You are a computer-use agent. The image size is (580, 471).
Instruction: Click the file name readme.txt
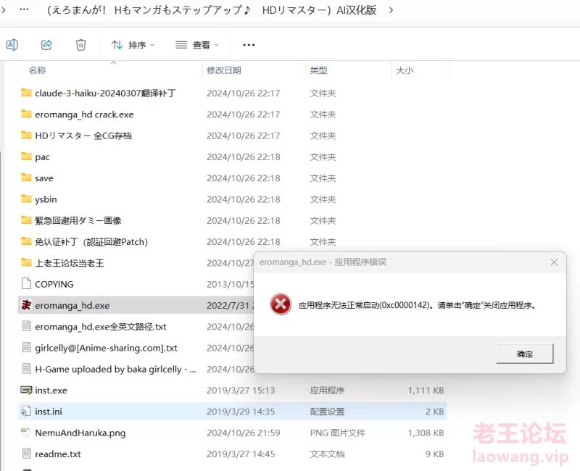(x=58, y=454)
